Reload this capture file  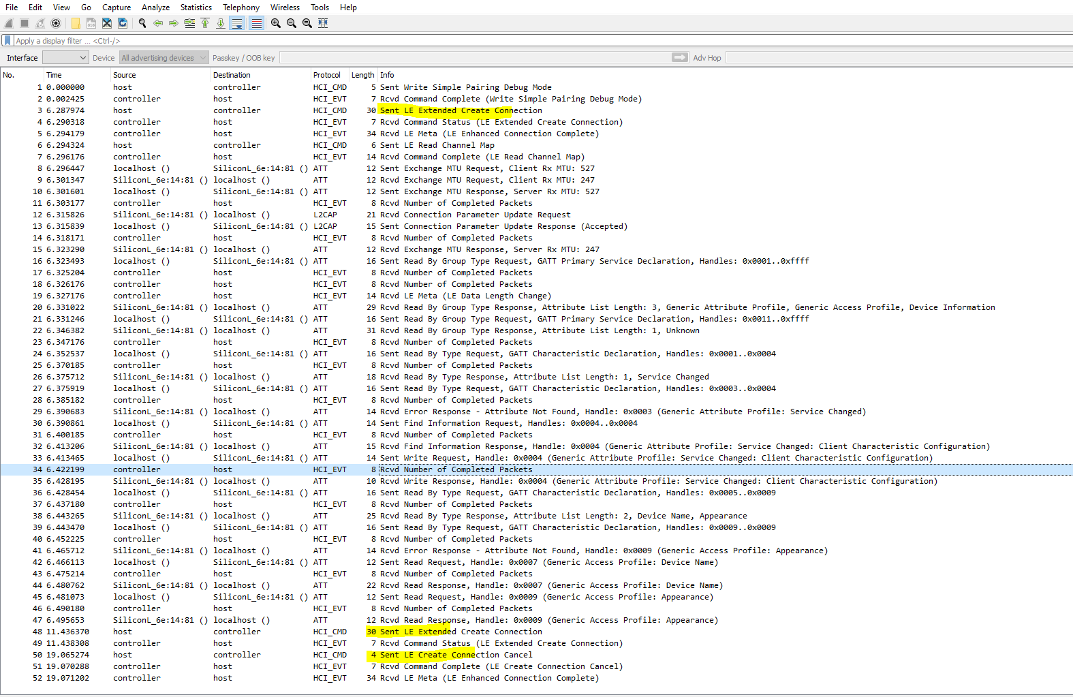click(x=123, y=23)
